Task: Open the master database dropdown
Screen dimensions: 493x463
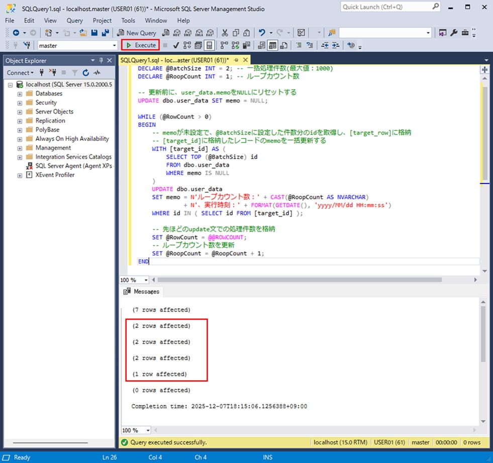Action: 114,45
